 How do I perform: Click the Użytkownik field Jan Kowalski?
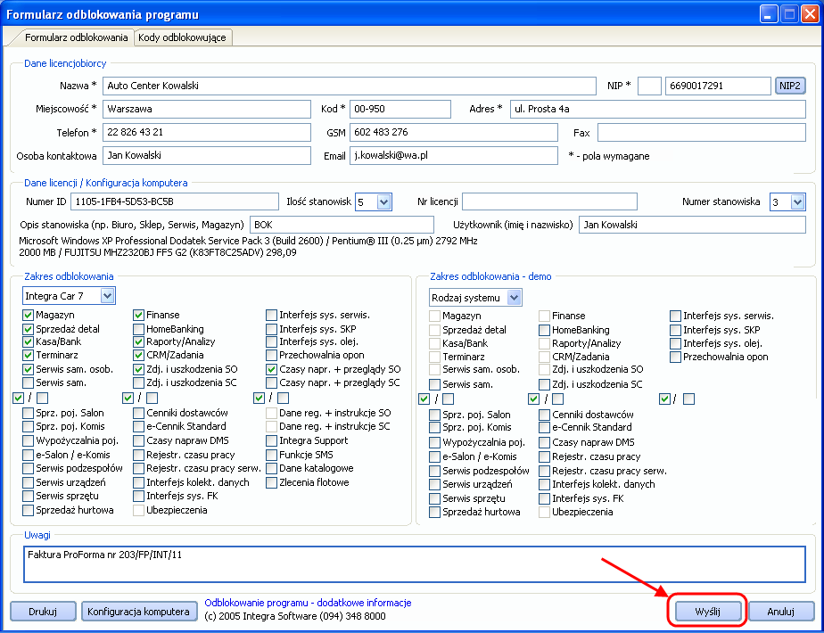tap(692, 225)
